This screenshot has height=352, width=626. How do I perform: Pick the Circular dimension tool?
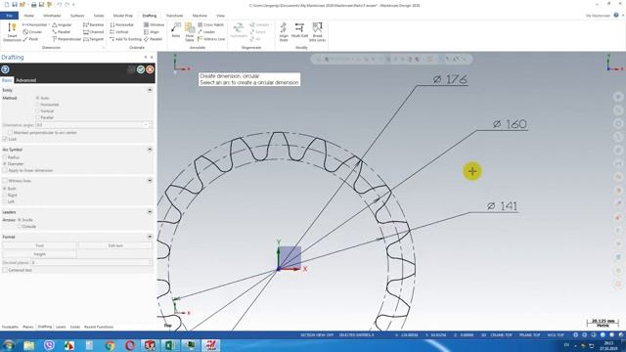(32, 32)
